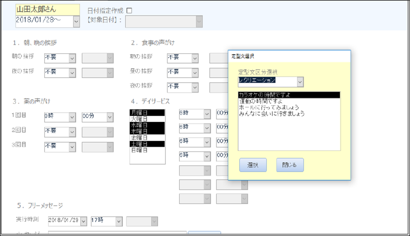
Task: Expand the 2回目 medicine reminder dropdown
Action: [72, 131]
